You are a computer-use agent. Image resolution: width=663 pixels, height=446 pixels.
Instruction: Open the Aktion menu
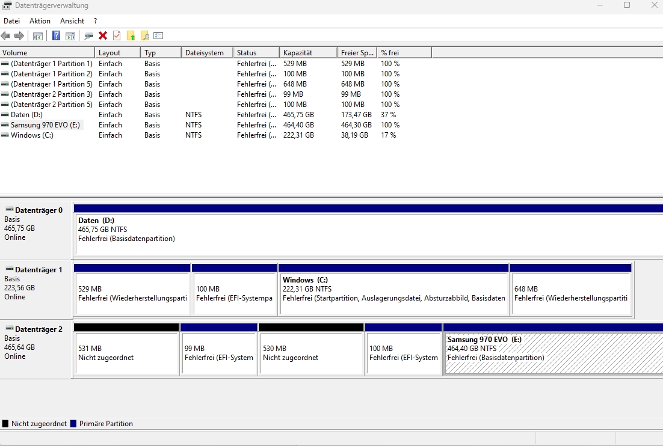pyautogui.click(x=40, y=20)
